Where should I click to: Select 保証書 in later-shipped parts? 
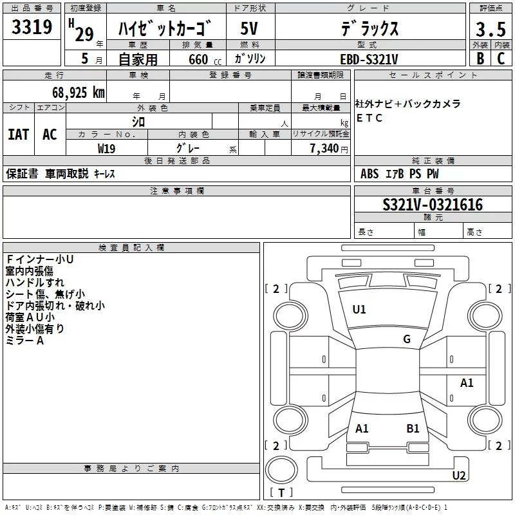[22, 174]
